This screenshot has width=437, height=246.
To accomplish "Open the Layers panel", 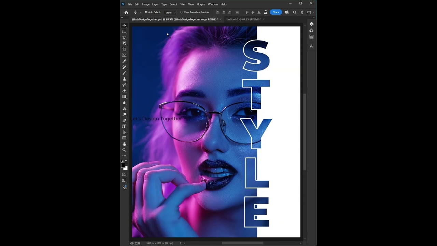I will (x=311, y=24).
